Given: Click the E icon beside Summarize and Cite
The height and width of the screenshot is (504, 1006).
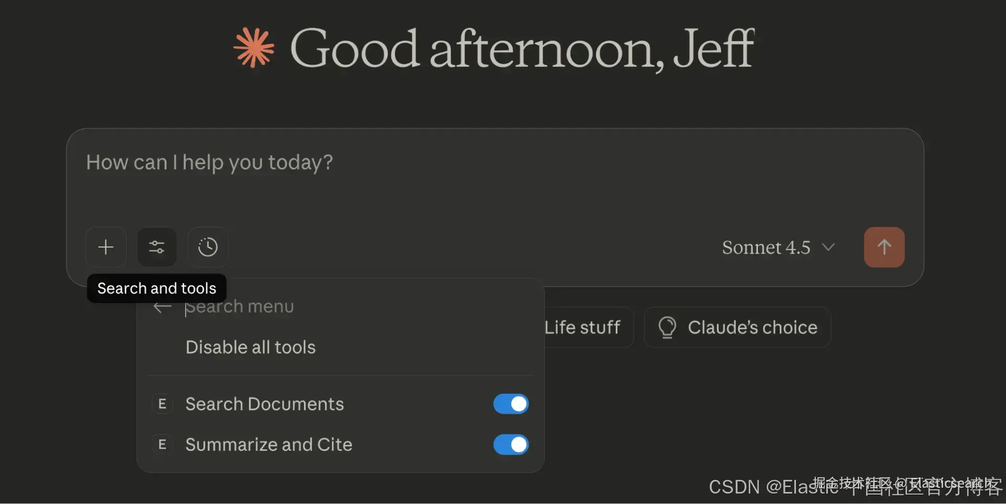Looking at the screenshot, I should (x=162, y=445).
